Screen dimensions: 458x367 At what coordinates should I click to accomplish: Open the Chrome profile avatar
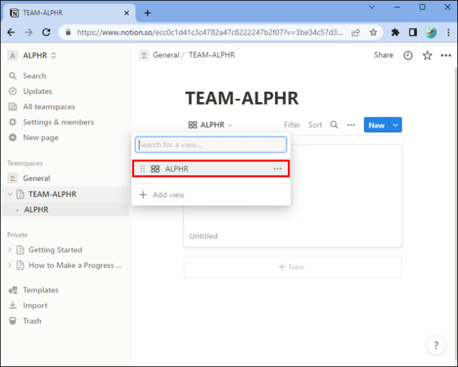(x=431, y=33)
